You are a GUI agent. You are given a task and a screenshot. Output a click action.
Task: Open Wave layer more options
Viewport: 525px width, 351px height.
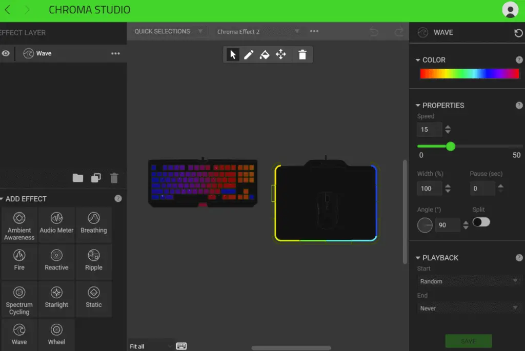(115, 53)
